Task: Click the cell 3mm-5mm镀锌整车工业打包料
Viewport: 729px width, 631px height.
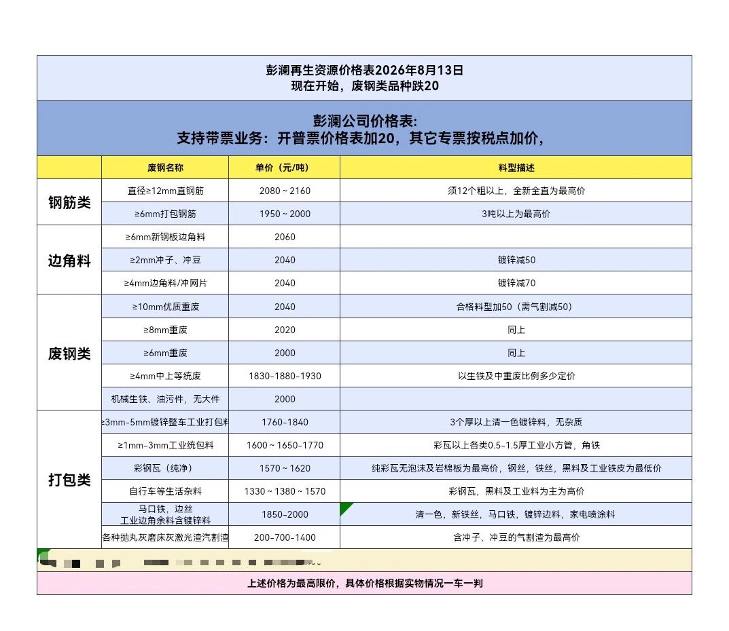Action: pos(165,422)
